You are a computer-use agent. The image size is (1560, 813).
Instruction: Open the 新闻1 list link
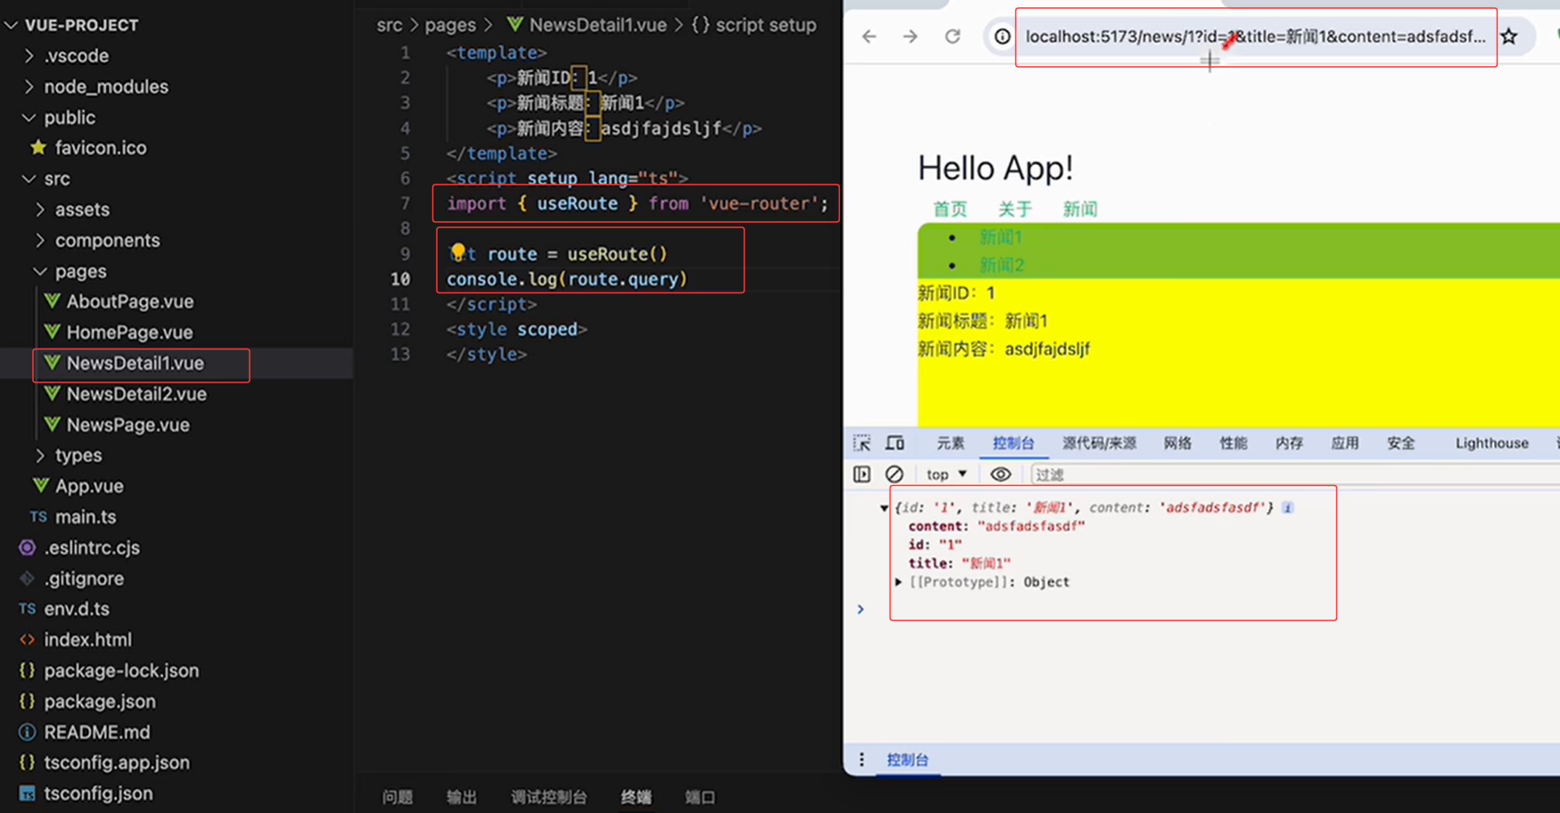1001,237
